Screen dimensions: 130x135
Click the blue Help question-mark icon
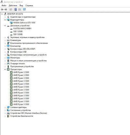(16, 9)
